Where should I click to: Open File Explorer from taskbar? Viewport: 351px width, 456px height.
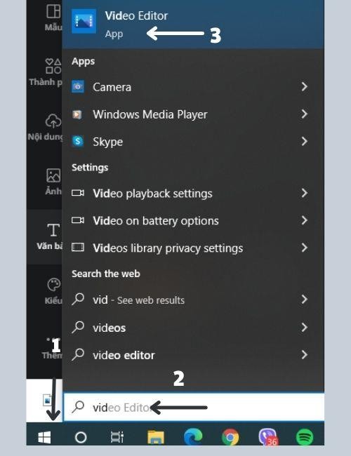click(x=156, y=437)
